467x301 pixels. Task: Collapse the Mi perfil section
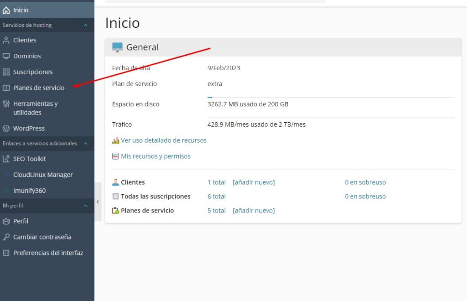[86, 206]
